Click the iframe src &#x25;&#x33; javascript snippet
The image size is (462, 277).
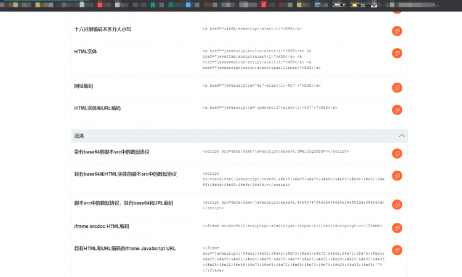pyautogui.click(x=293, y=259)
